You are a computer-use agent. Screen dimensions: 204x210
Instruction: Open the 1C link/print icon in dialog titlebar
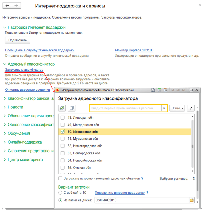153,90
